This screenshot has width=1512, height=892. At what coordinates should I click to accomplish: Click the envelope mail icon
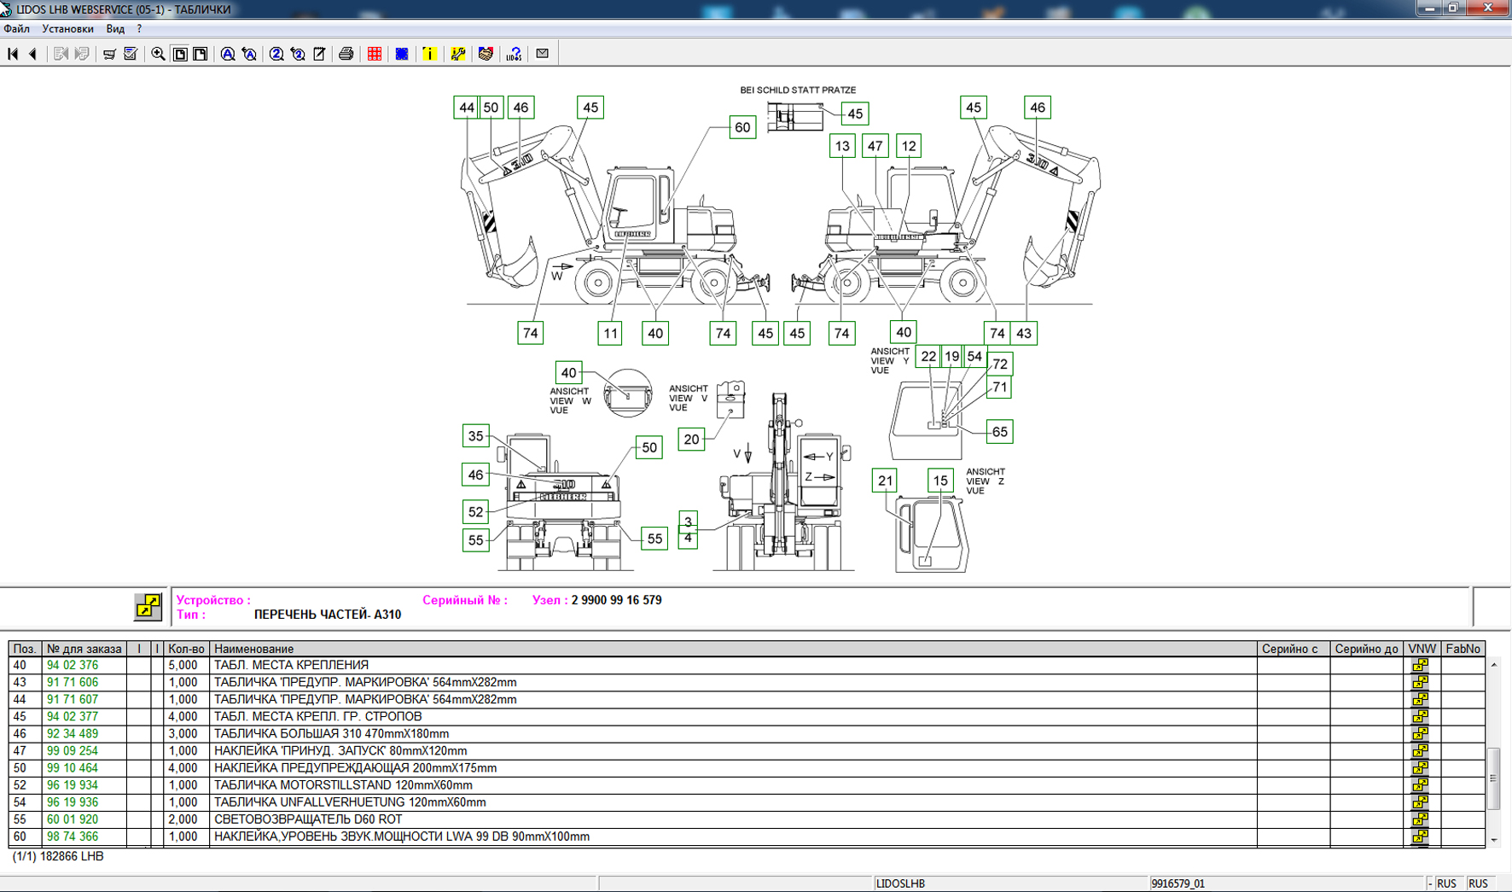542,54
